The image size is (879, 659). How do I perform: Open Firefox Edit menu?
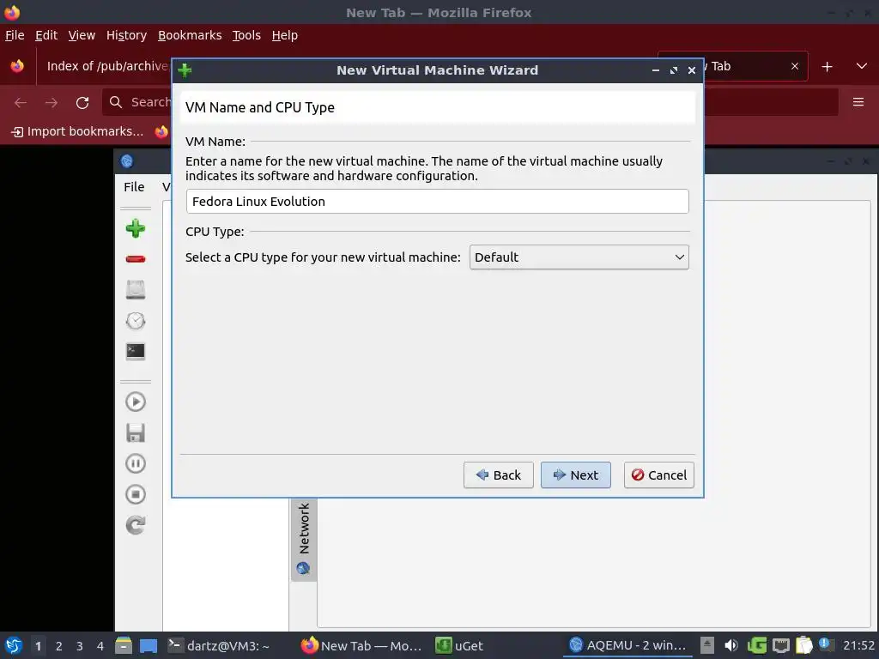(x=46, y=35)
